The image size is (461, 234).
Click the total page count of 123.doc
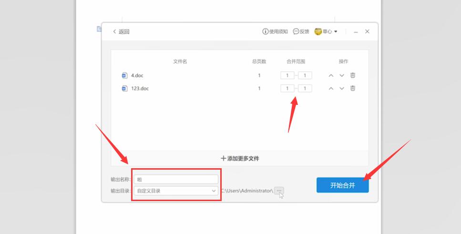pyautogui.click(x=259, y=89)
